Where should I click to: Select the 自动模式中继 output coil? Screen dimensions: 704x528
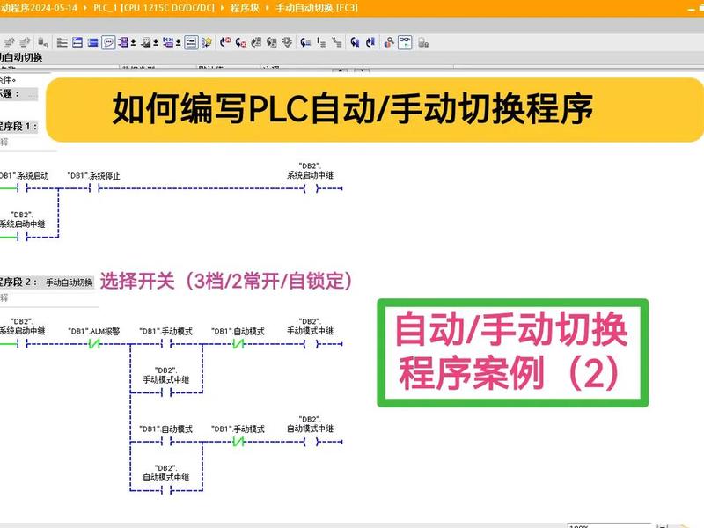click(311, 442)
